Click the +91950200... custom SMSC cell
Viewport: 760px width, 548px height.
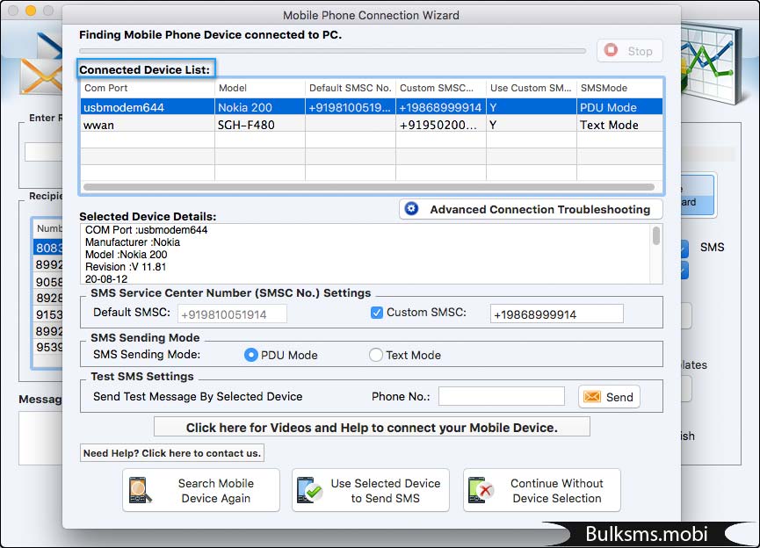pyautogui.click(x=441, y=125)
